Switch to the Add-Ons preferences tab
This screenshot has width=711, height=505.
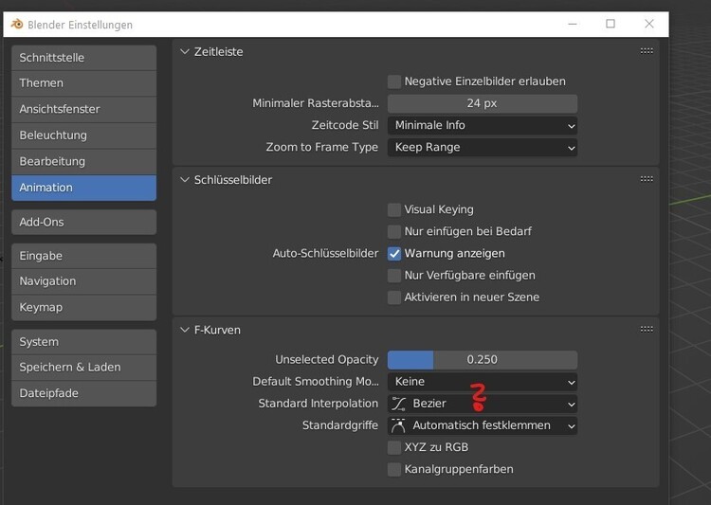coord(83,222)
